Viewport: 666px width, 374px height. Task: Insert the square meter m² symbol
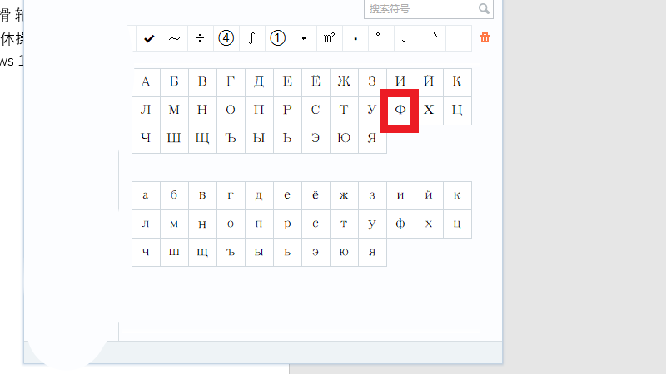click(x=329, y=38)
